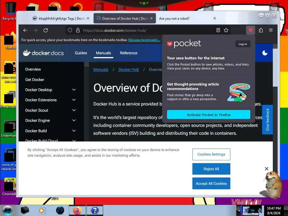This screenshot has width=288, height=216.
Task: Select Get Docker in the sidebar
Action: [x=35, y=80]
